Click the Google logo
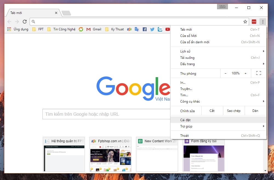This screenshot has width=274, height=180. coord(133,88)
